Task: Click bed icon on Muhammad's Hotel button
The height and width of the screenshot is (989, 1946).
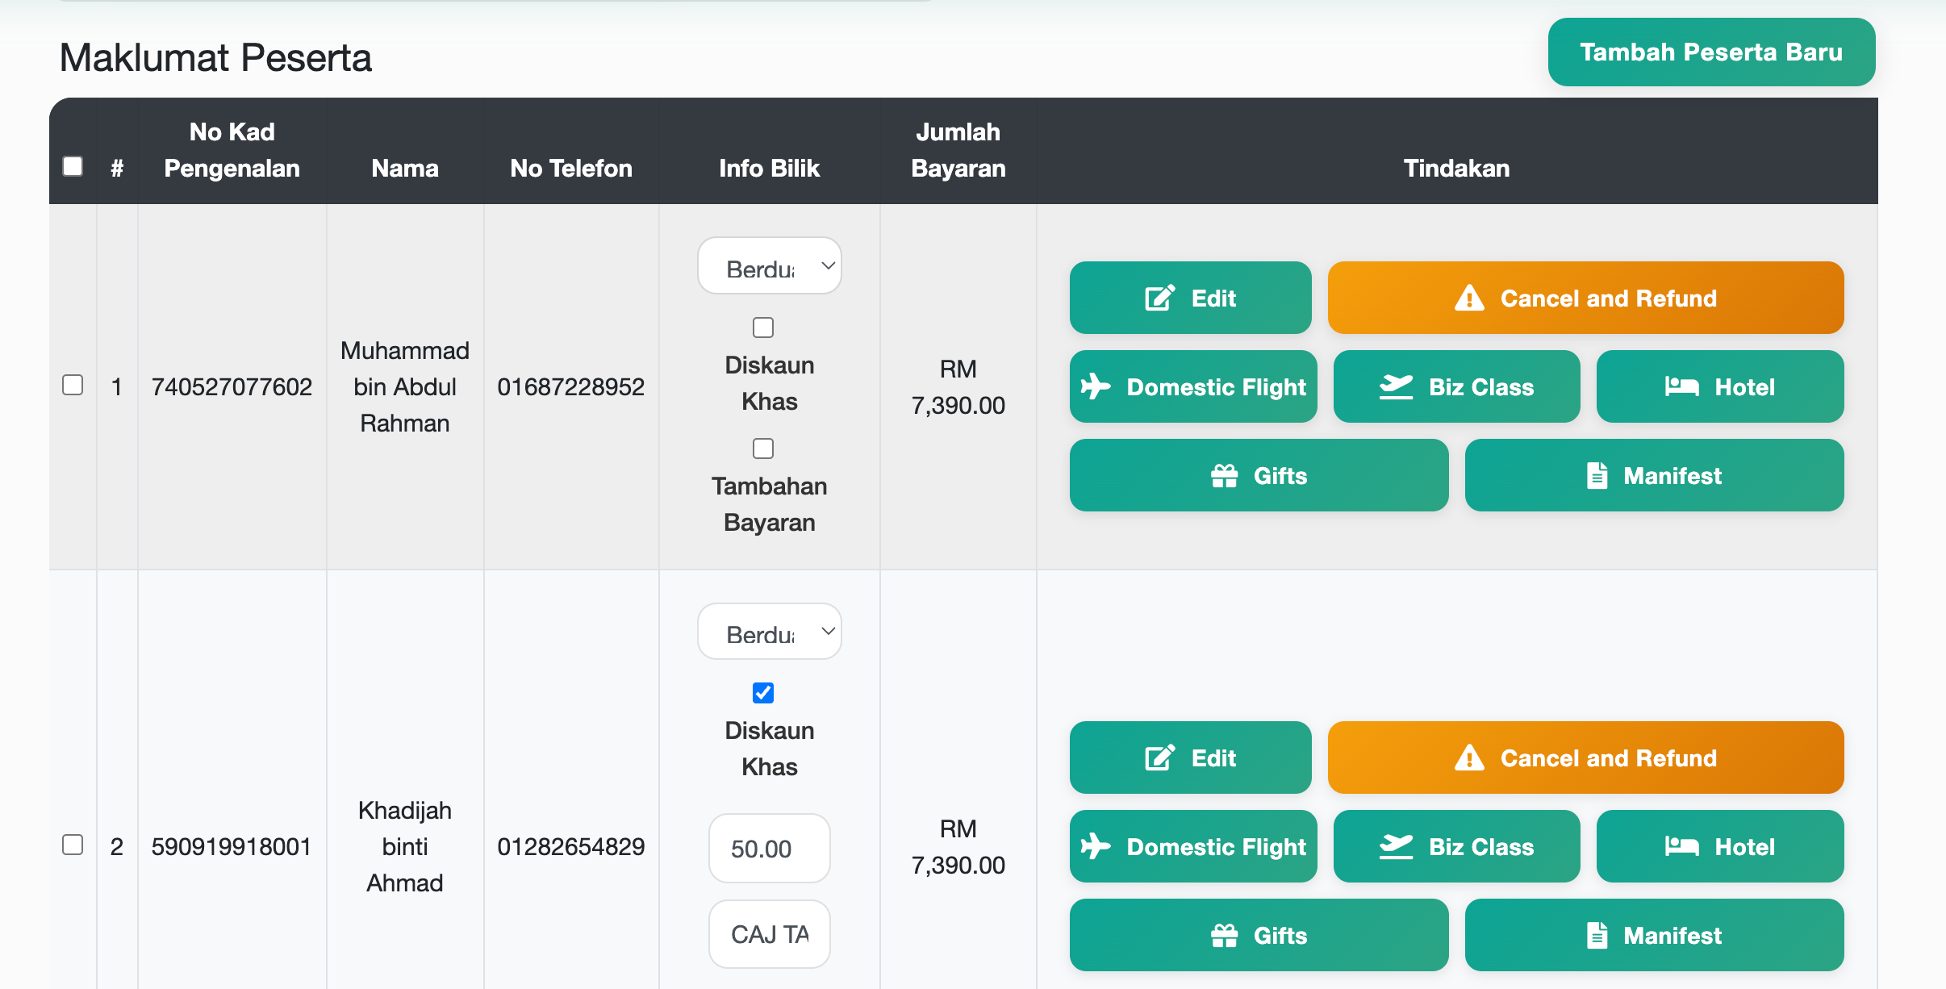Action: tap(1681, 386)
